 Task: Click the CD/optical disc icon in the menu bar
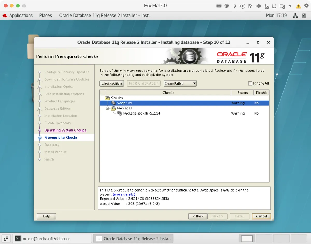[243, 5]
